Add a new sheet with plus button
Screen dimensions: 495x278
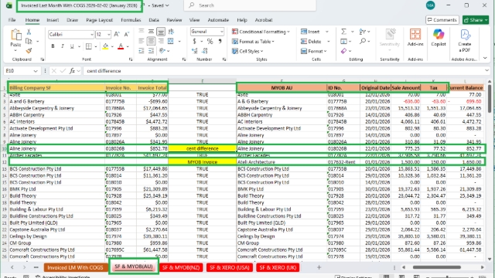pyautogui.click(x=319, y=268)
